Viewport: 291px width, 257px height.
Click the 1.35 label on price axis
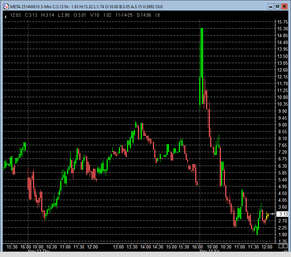[x=283, y=241]
